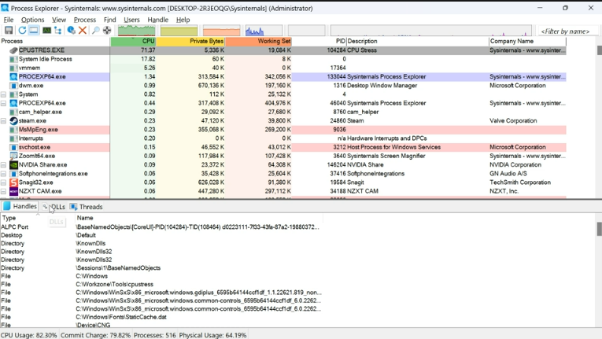The image size is (602, 339).
Task: Click the steam.exe process icon
Action: (13, 121)
